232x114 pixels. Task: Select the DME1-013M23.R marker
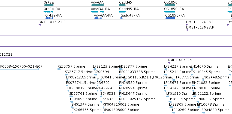click(187, 30)
